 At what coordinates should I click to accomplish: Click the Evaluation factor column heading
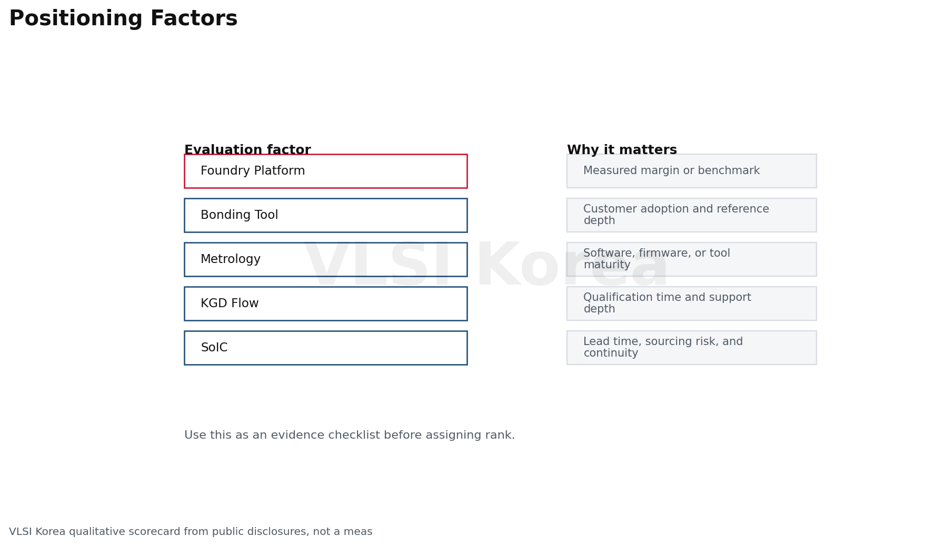247,150
